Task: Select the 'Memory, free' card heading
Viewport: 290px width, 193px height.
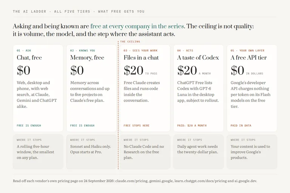Action: [x=87, y=58]
